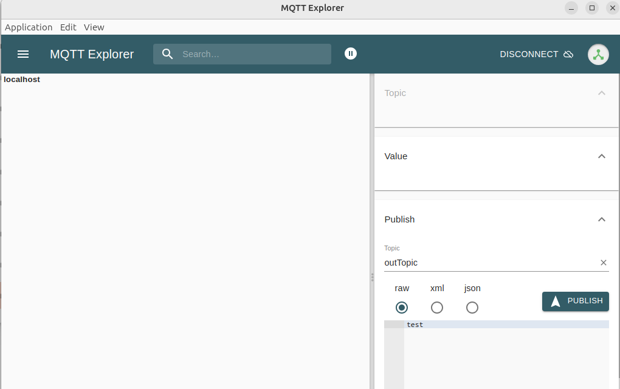Select the xml payload format
620x389 pixels.
coord(437,308)
